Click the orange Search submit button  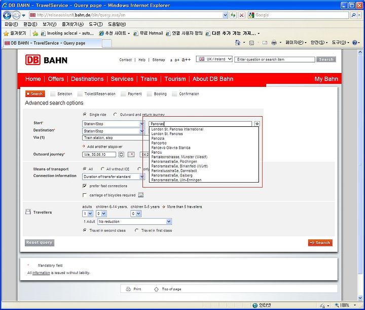tap(320, 243)
